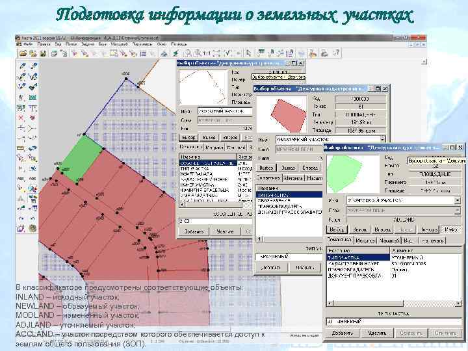The height and width of the screenshot is (351, 468).
Task: Click the lines list icon in toolbar
Action: coord(143,53)
